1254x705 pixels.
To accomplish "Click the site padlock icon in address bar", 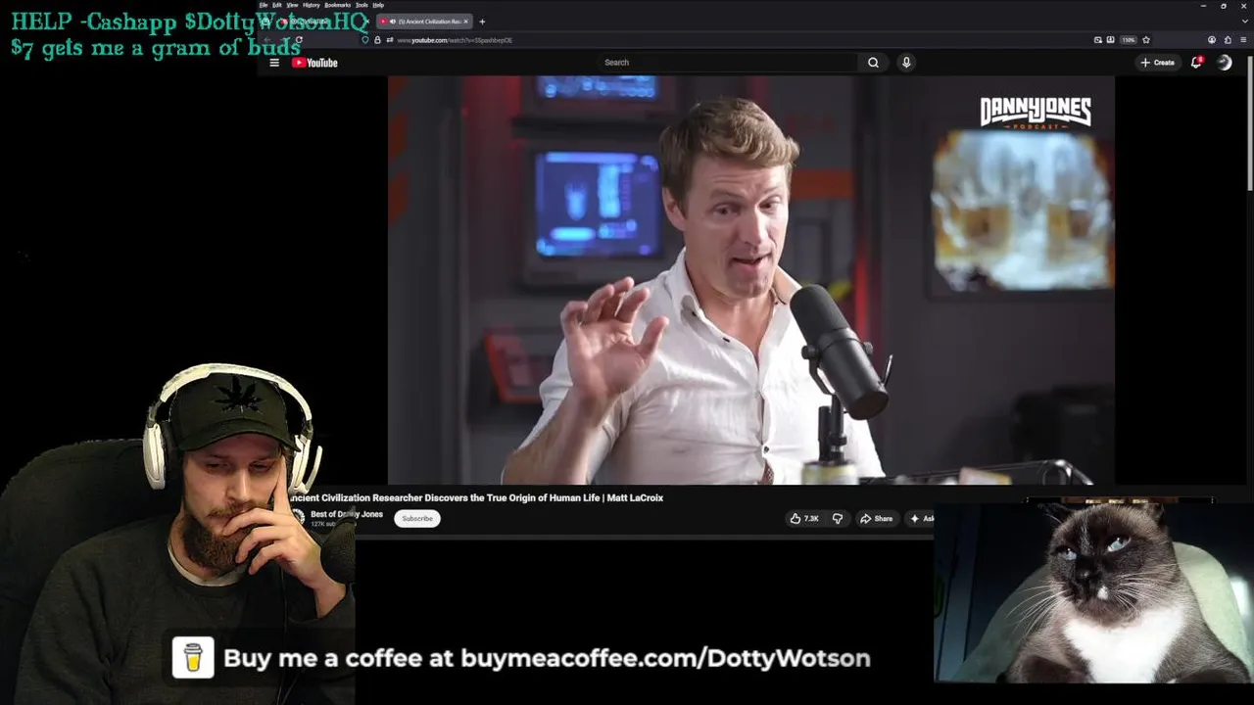I will (x=377, y=40).
